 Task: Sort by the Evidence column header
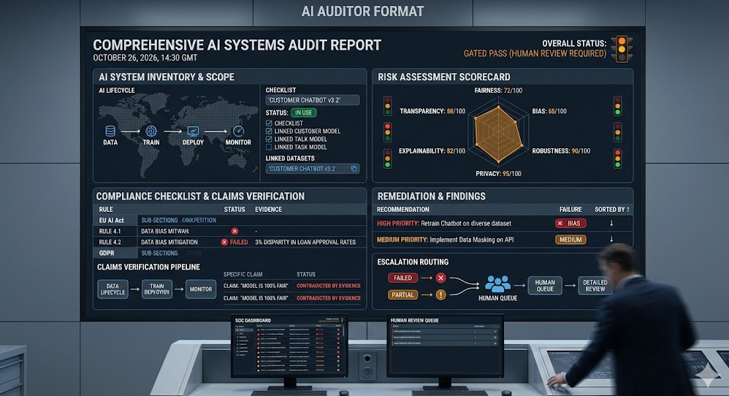click(x=268, y=210)
